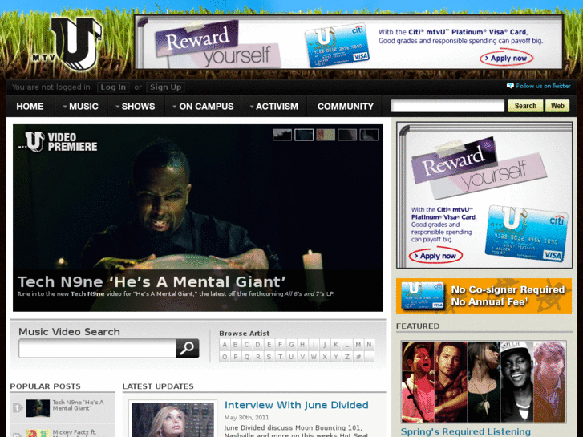Browse artists starting with letter O
The height and width of the screenshot is (437, 583).
[x=225, y=357]
